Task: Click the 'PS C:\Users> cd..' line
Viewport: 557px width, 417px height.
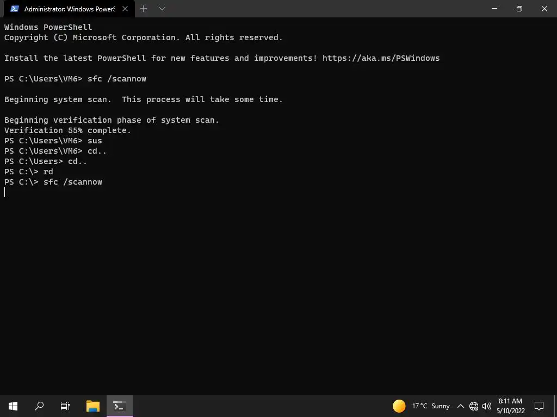Action: pyautogui.click(x=46, y=161)
